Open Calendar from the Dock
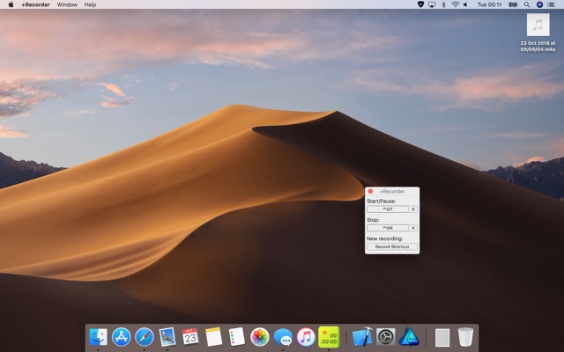The width and height of the screenshot is (564, 352). (190, 337)
